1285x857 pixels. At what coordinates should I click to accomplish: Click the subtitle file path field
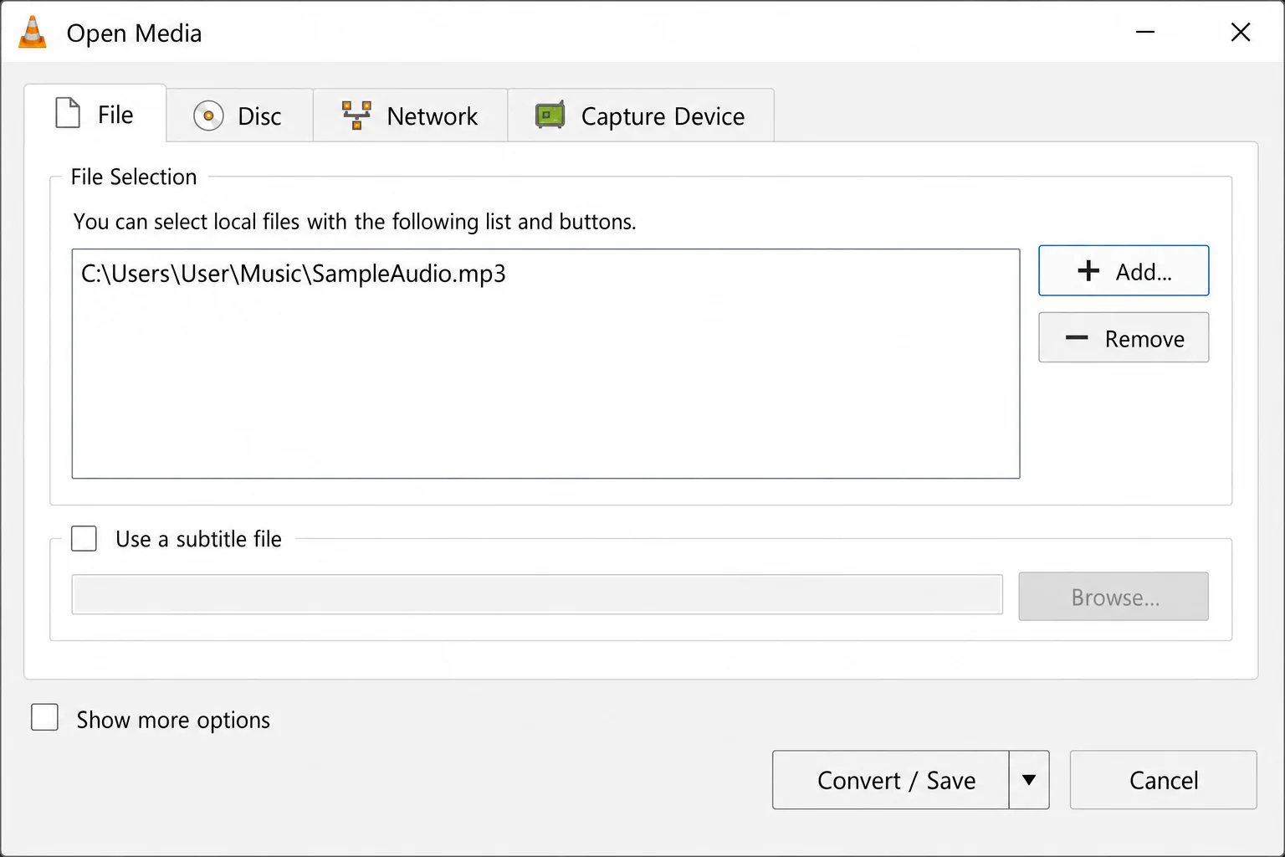pos(537,595)
